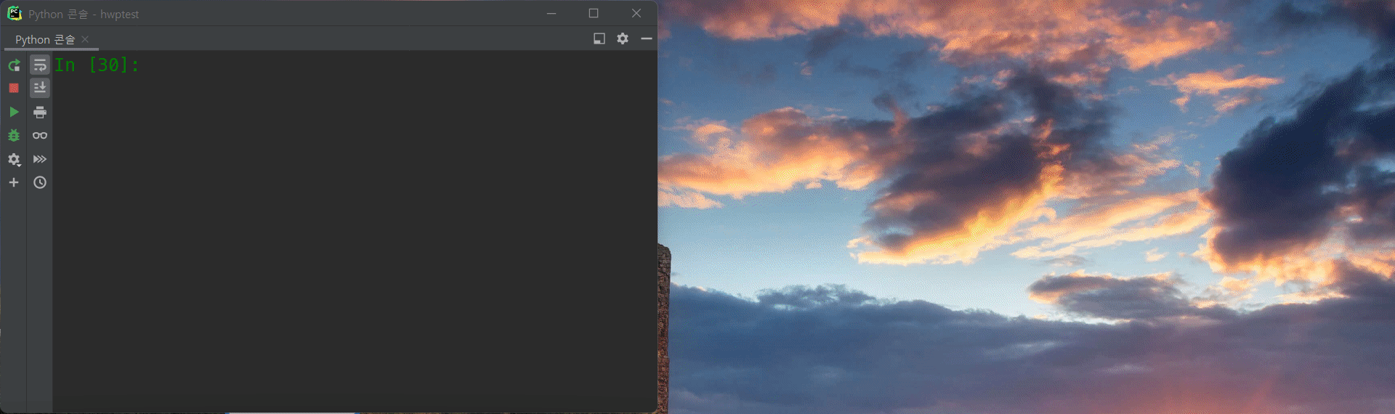This screenshot has height=414, width=1395.
Task: Attach debugger using green bug icon
Action: tap(14, 136)
